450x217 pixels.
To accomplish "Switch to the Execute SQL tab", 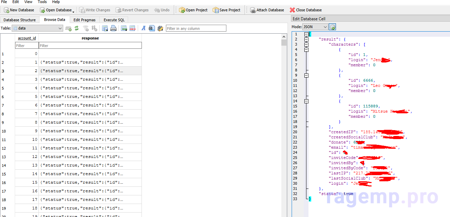I will point(114,20).
